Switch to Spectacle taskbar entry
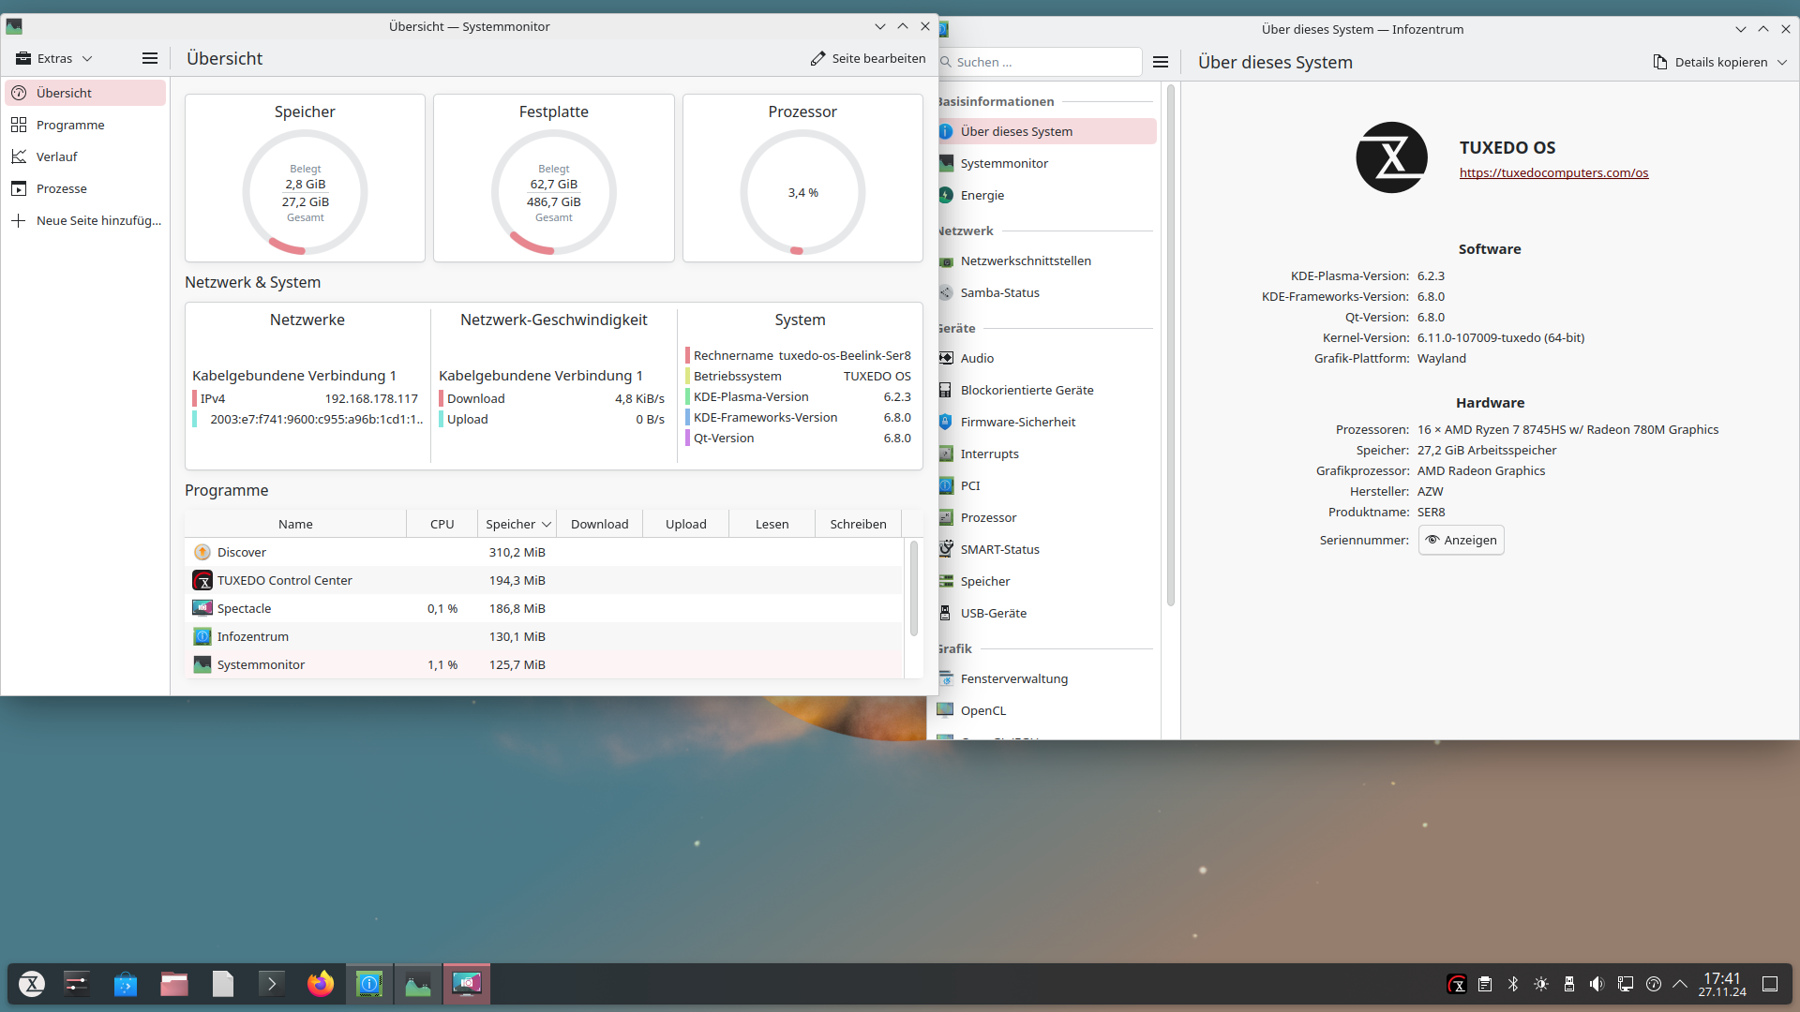 click(467, 983)
